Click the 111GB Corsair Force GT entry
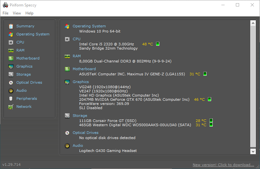This screenshot has width=260, height=169. pos(108,121)
